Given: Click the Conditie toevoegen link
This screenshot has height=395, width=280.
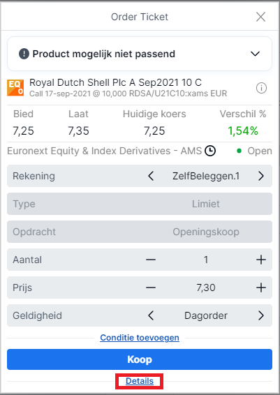Looking at the screenshot, I should click(x=140, y=338).
